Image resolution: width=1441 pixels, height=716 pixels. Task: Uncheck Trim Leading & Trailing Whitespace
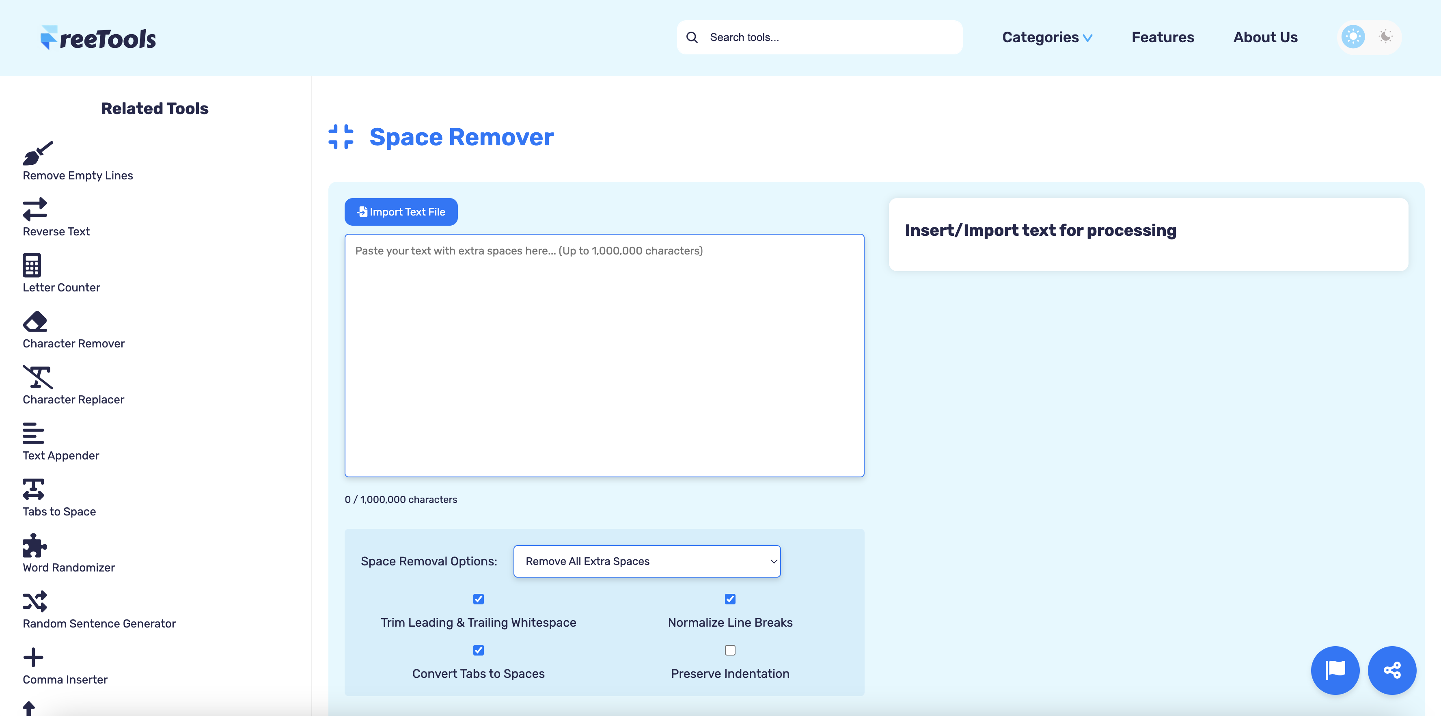click(478, 599)
